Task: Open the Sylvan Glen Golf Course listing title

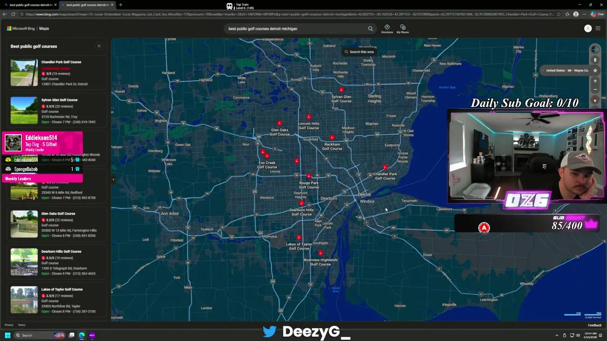Action: (x=59, y=100)
